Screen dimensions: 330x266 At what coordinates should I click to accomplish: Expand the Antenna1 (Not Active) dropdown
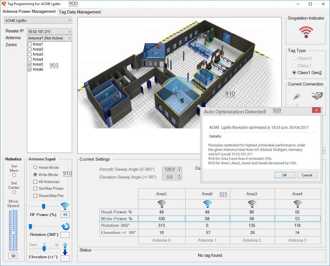(49, 38)
